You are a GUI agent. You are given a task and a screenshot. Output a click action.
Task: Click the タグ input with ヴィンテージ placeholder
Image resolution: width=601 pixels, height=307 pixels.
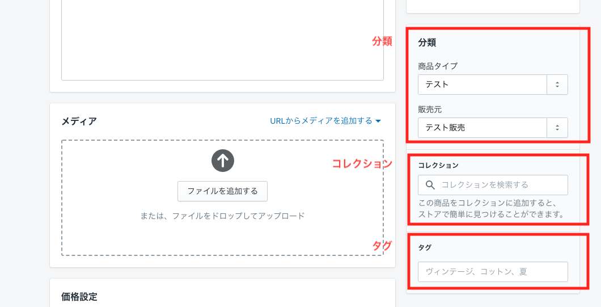tap(492, 272)
